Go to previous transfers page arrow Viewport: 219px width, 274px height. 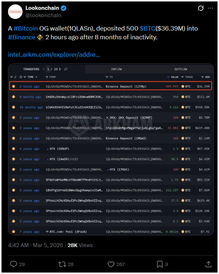[x=44, y=69]
